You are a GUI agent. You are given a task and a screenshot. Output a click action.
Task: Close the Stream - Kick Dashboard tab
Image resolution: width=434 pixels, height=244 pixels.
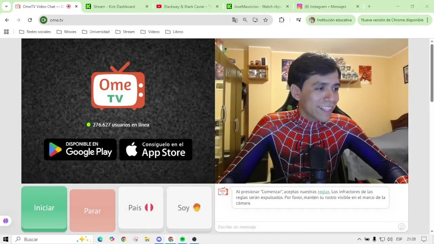(x=147, y=6)
